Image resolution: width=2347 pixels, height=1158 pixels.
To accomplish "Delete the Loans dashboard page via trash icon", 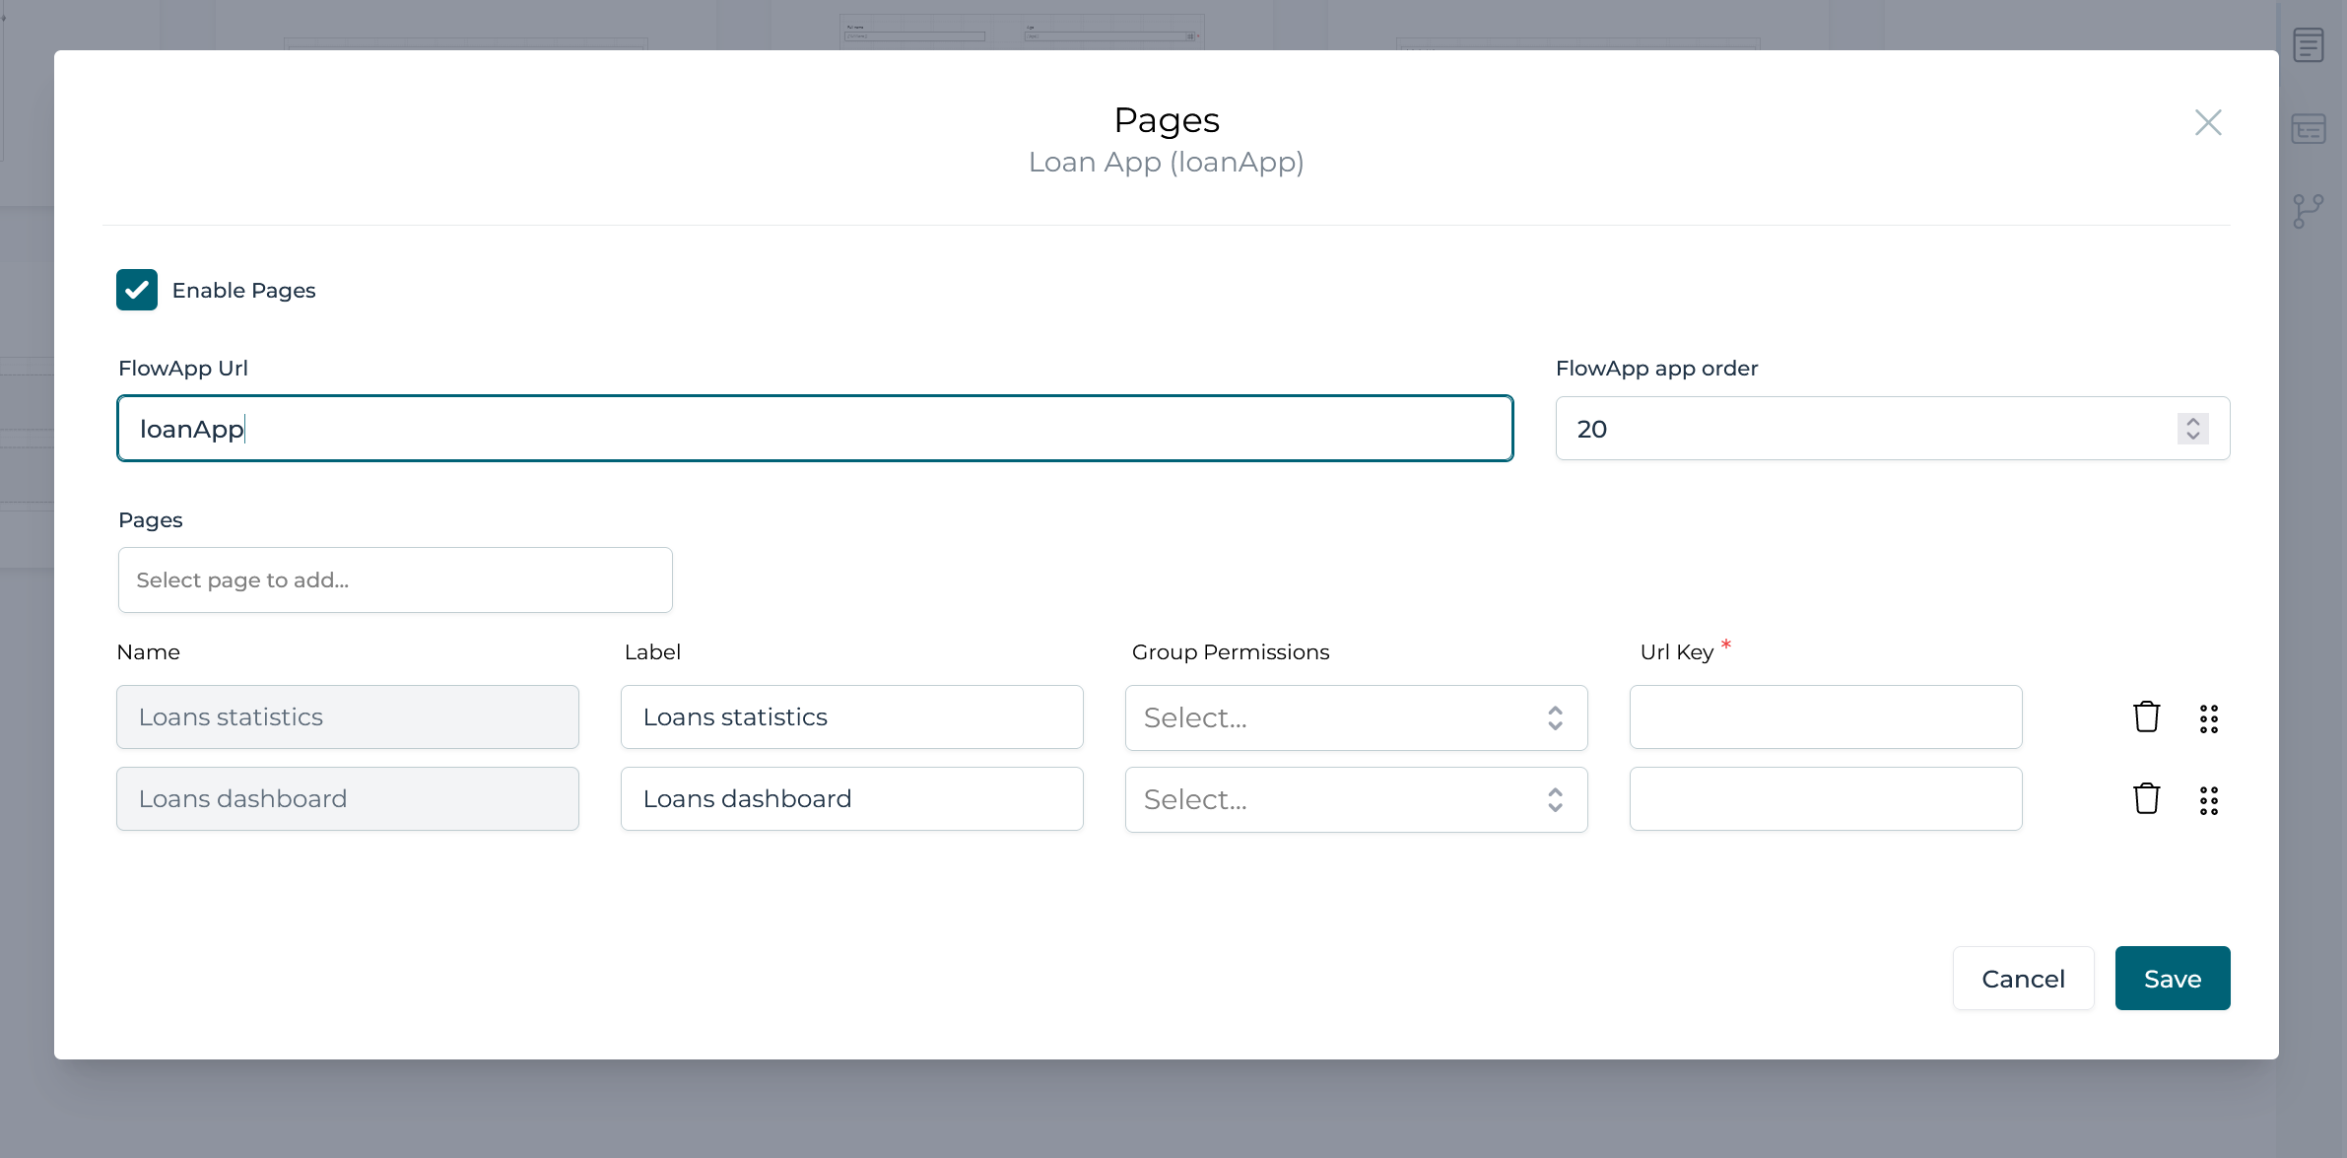I will 2146,798.
